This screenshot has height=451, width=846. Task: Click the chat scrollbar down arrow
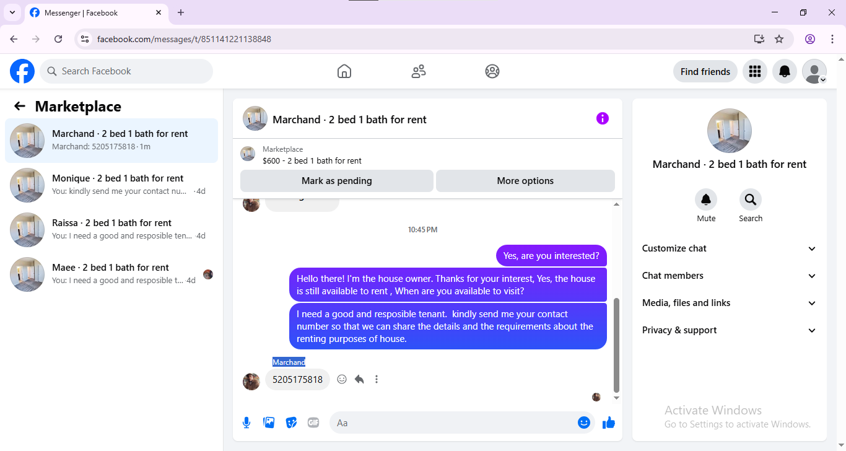click(x=616, y=398)
